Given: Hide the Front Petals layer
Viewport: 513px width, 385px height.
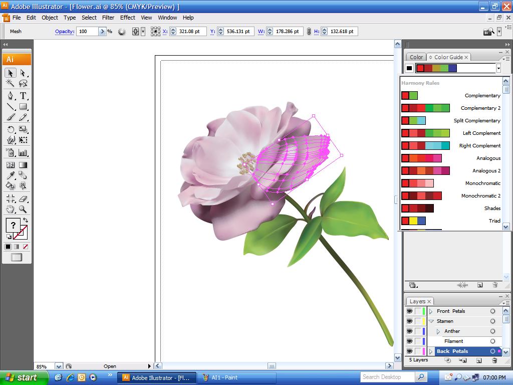Looking at the screenshot, I should pyautogui.click(x=409, y=311).
